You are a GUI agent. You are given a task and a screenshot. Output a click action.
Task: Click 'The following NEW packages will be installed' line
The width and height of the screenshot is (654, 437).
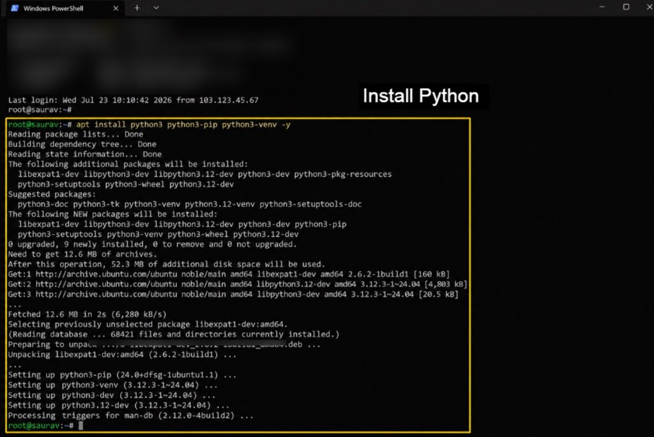pyautogui.click(x=112, y=215)
